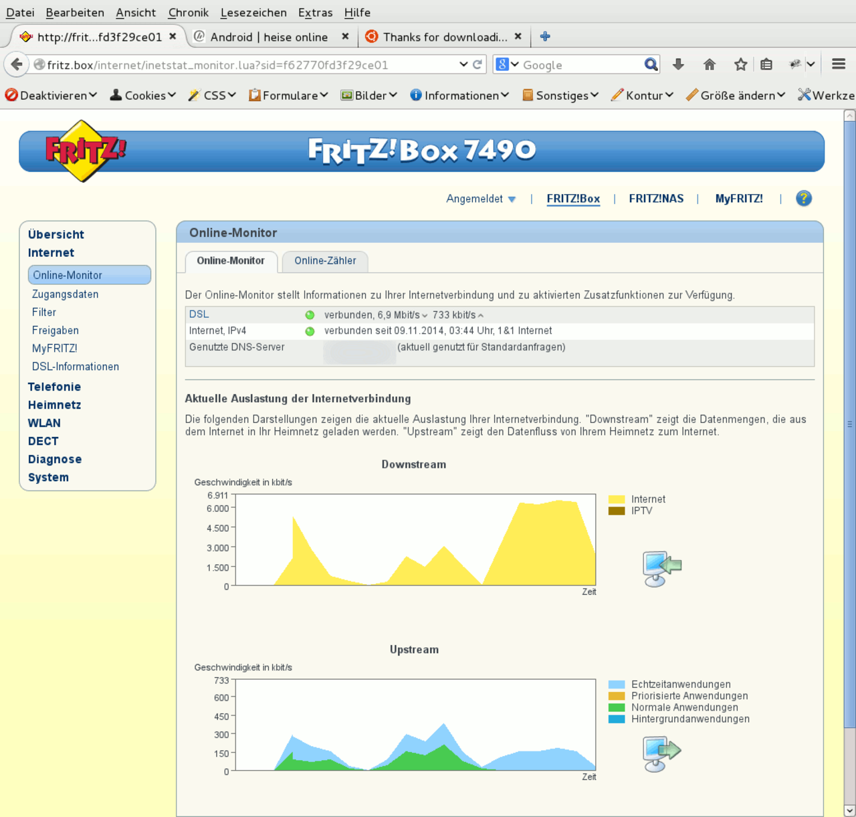Click the FRITZ! logo
Screen dimensions: 856x817
tap(85, 151)
